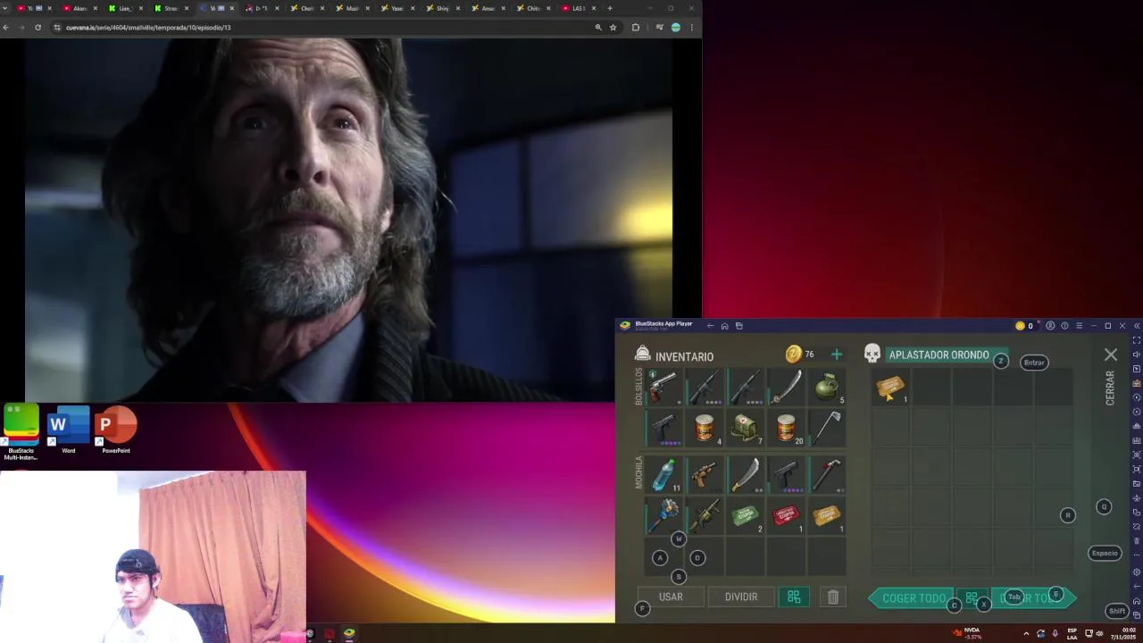1143x643 pixels.
Task: Open the PowerPoint desktop shortcut
Action: pos(116,430)
